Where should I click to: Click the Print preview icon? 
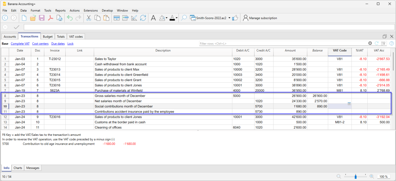coord(60,18)
